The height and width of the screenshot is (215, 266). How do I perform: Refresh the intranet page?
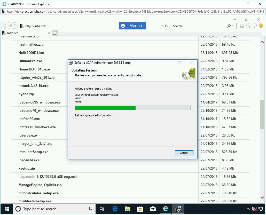coord(166,26)
